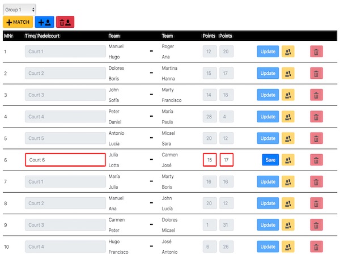Click the Save button for match 6
This screenshot has height=255, width=340.
(x=270, y=160)
